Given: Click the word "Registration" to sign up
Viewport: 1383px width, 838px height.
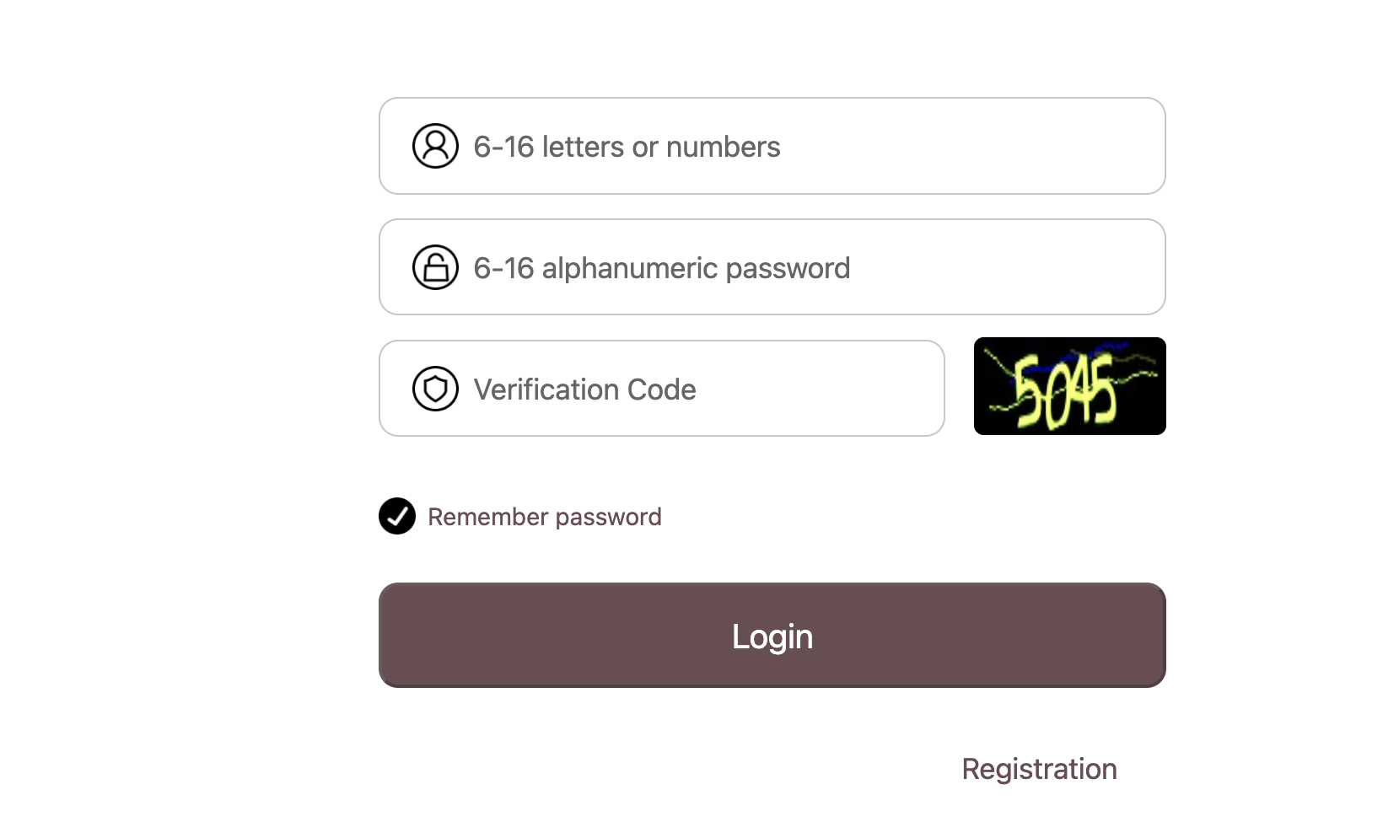Looking at the screenshot, I should click(1039, 769).
